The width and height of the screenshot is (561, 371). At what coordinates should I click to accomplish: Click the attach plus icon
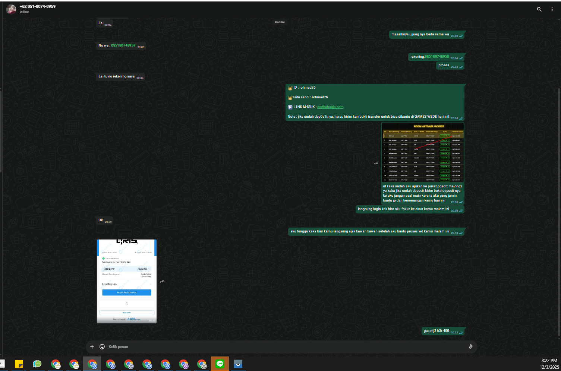92,347
